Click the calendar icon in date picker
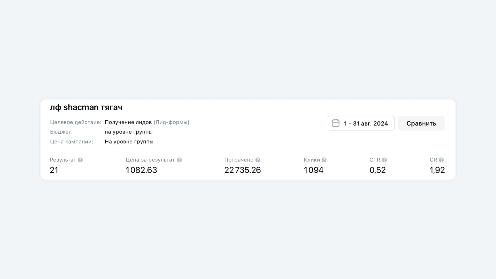Viewport: 496px width, 279px height. pos(336,123)
